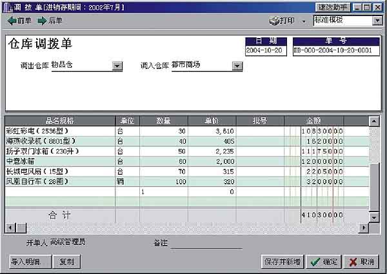Click the 打印 printer icon
This screenshot has height=274, width=387.
282,21
